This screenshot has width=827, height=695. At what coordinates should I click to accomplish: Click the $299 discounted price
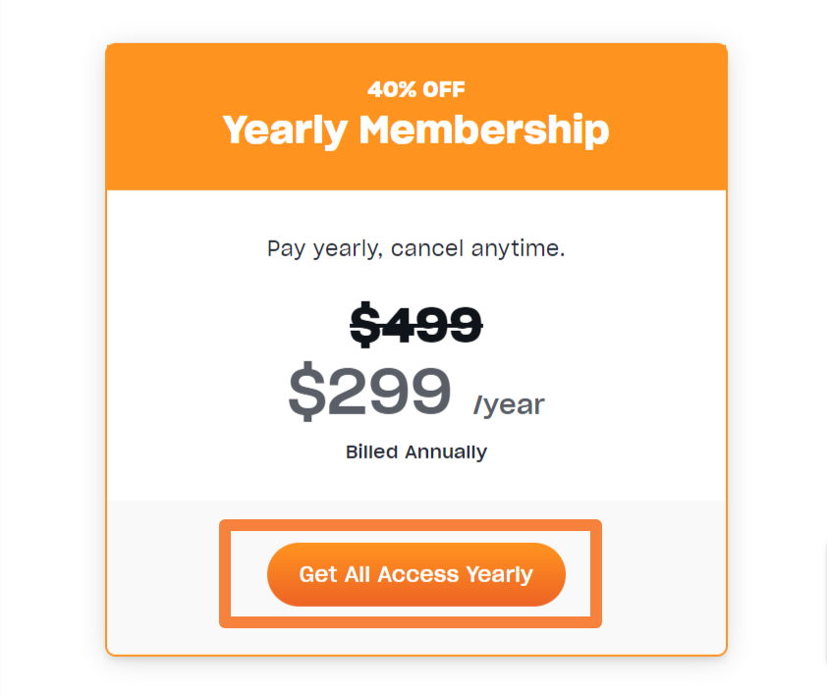pos(369,392)
